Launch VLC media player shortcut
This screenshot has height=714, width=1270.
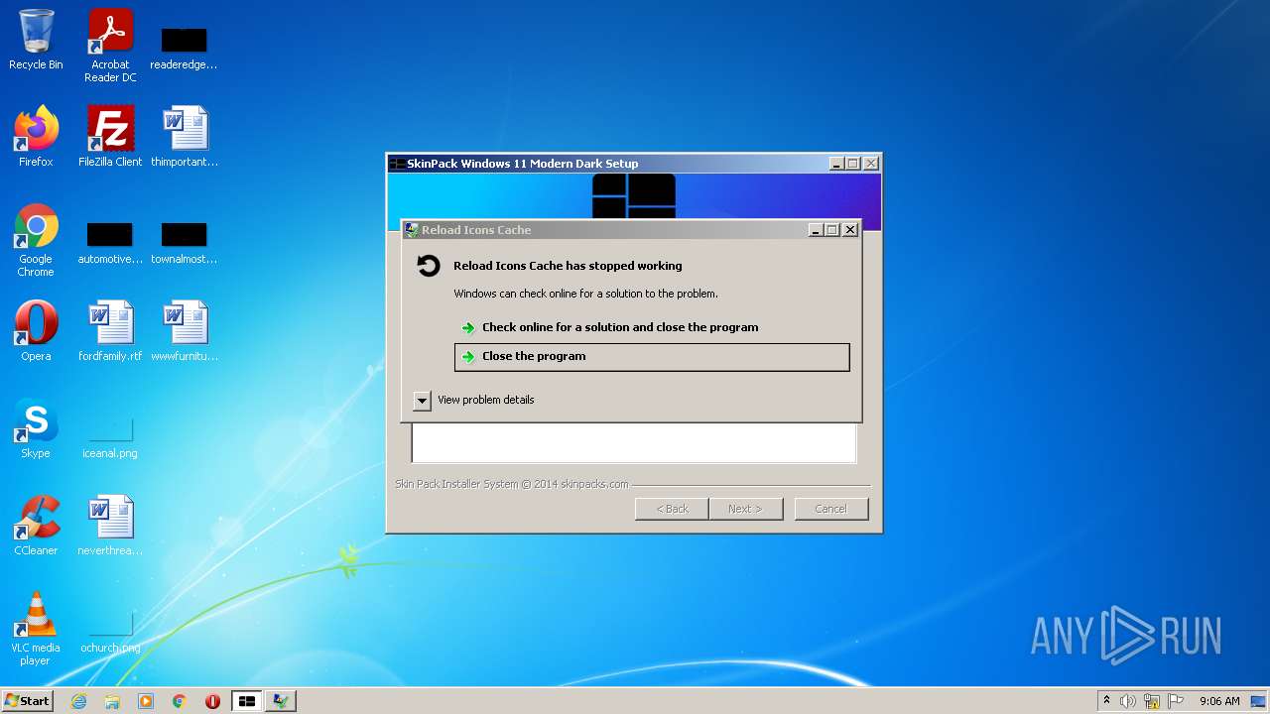click(36, 629)
